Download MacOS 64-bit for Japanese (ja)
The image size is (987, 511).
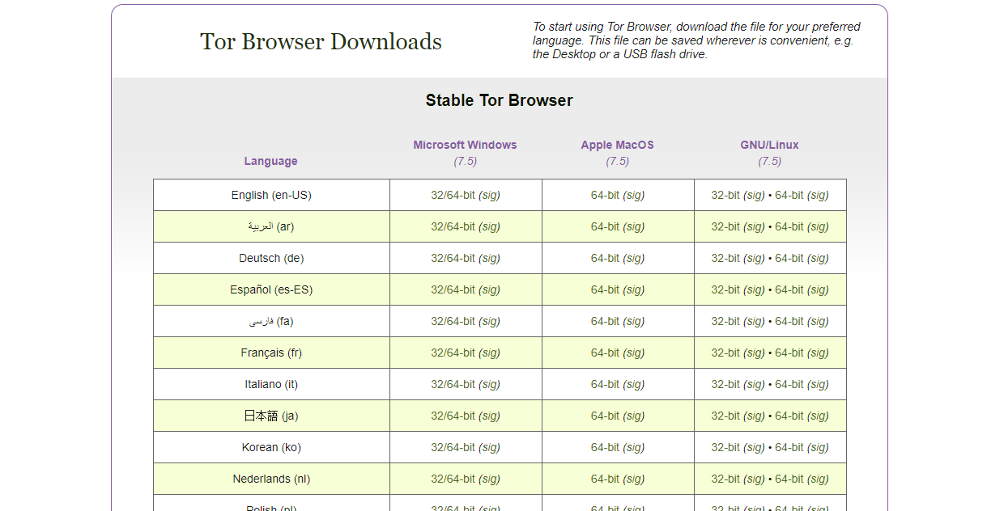tap(605, 416)
